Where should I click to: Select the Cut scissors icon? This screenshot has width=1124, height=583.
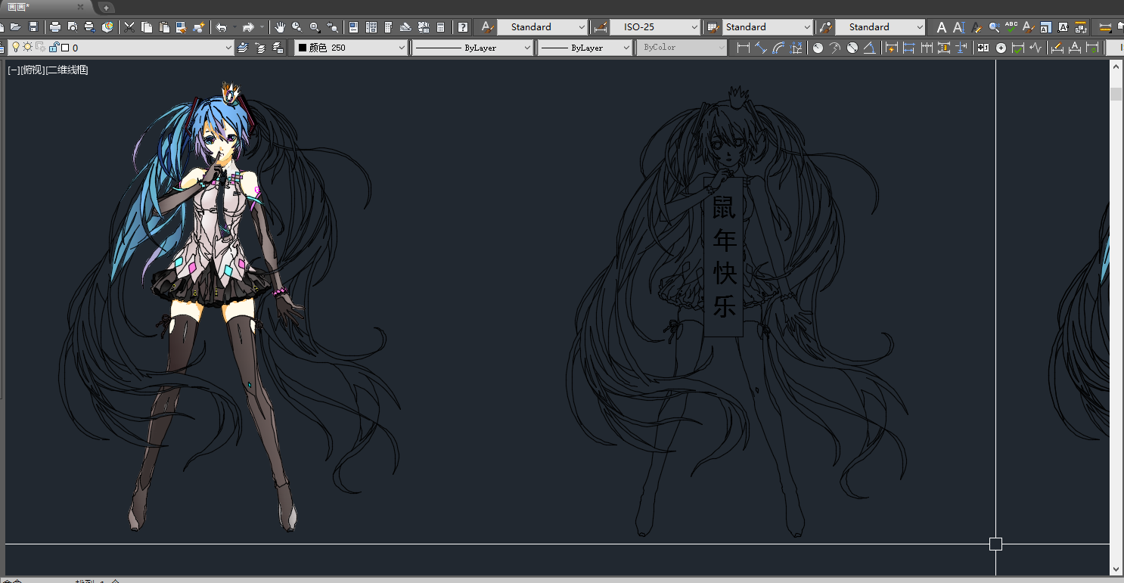tap(129, 27)
